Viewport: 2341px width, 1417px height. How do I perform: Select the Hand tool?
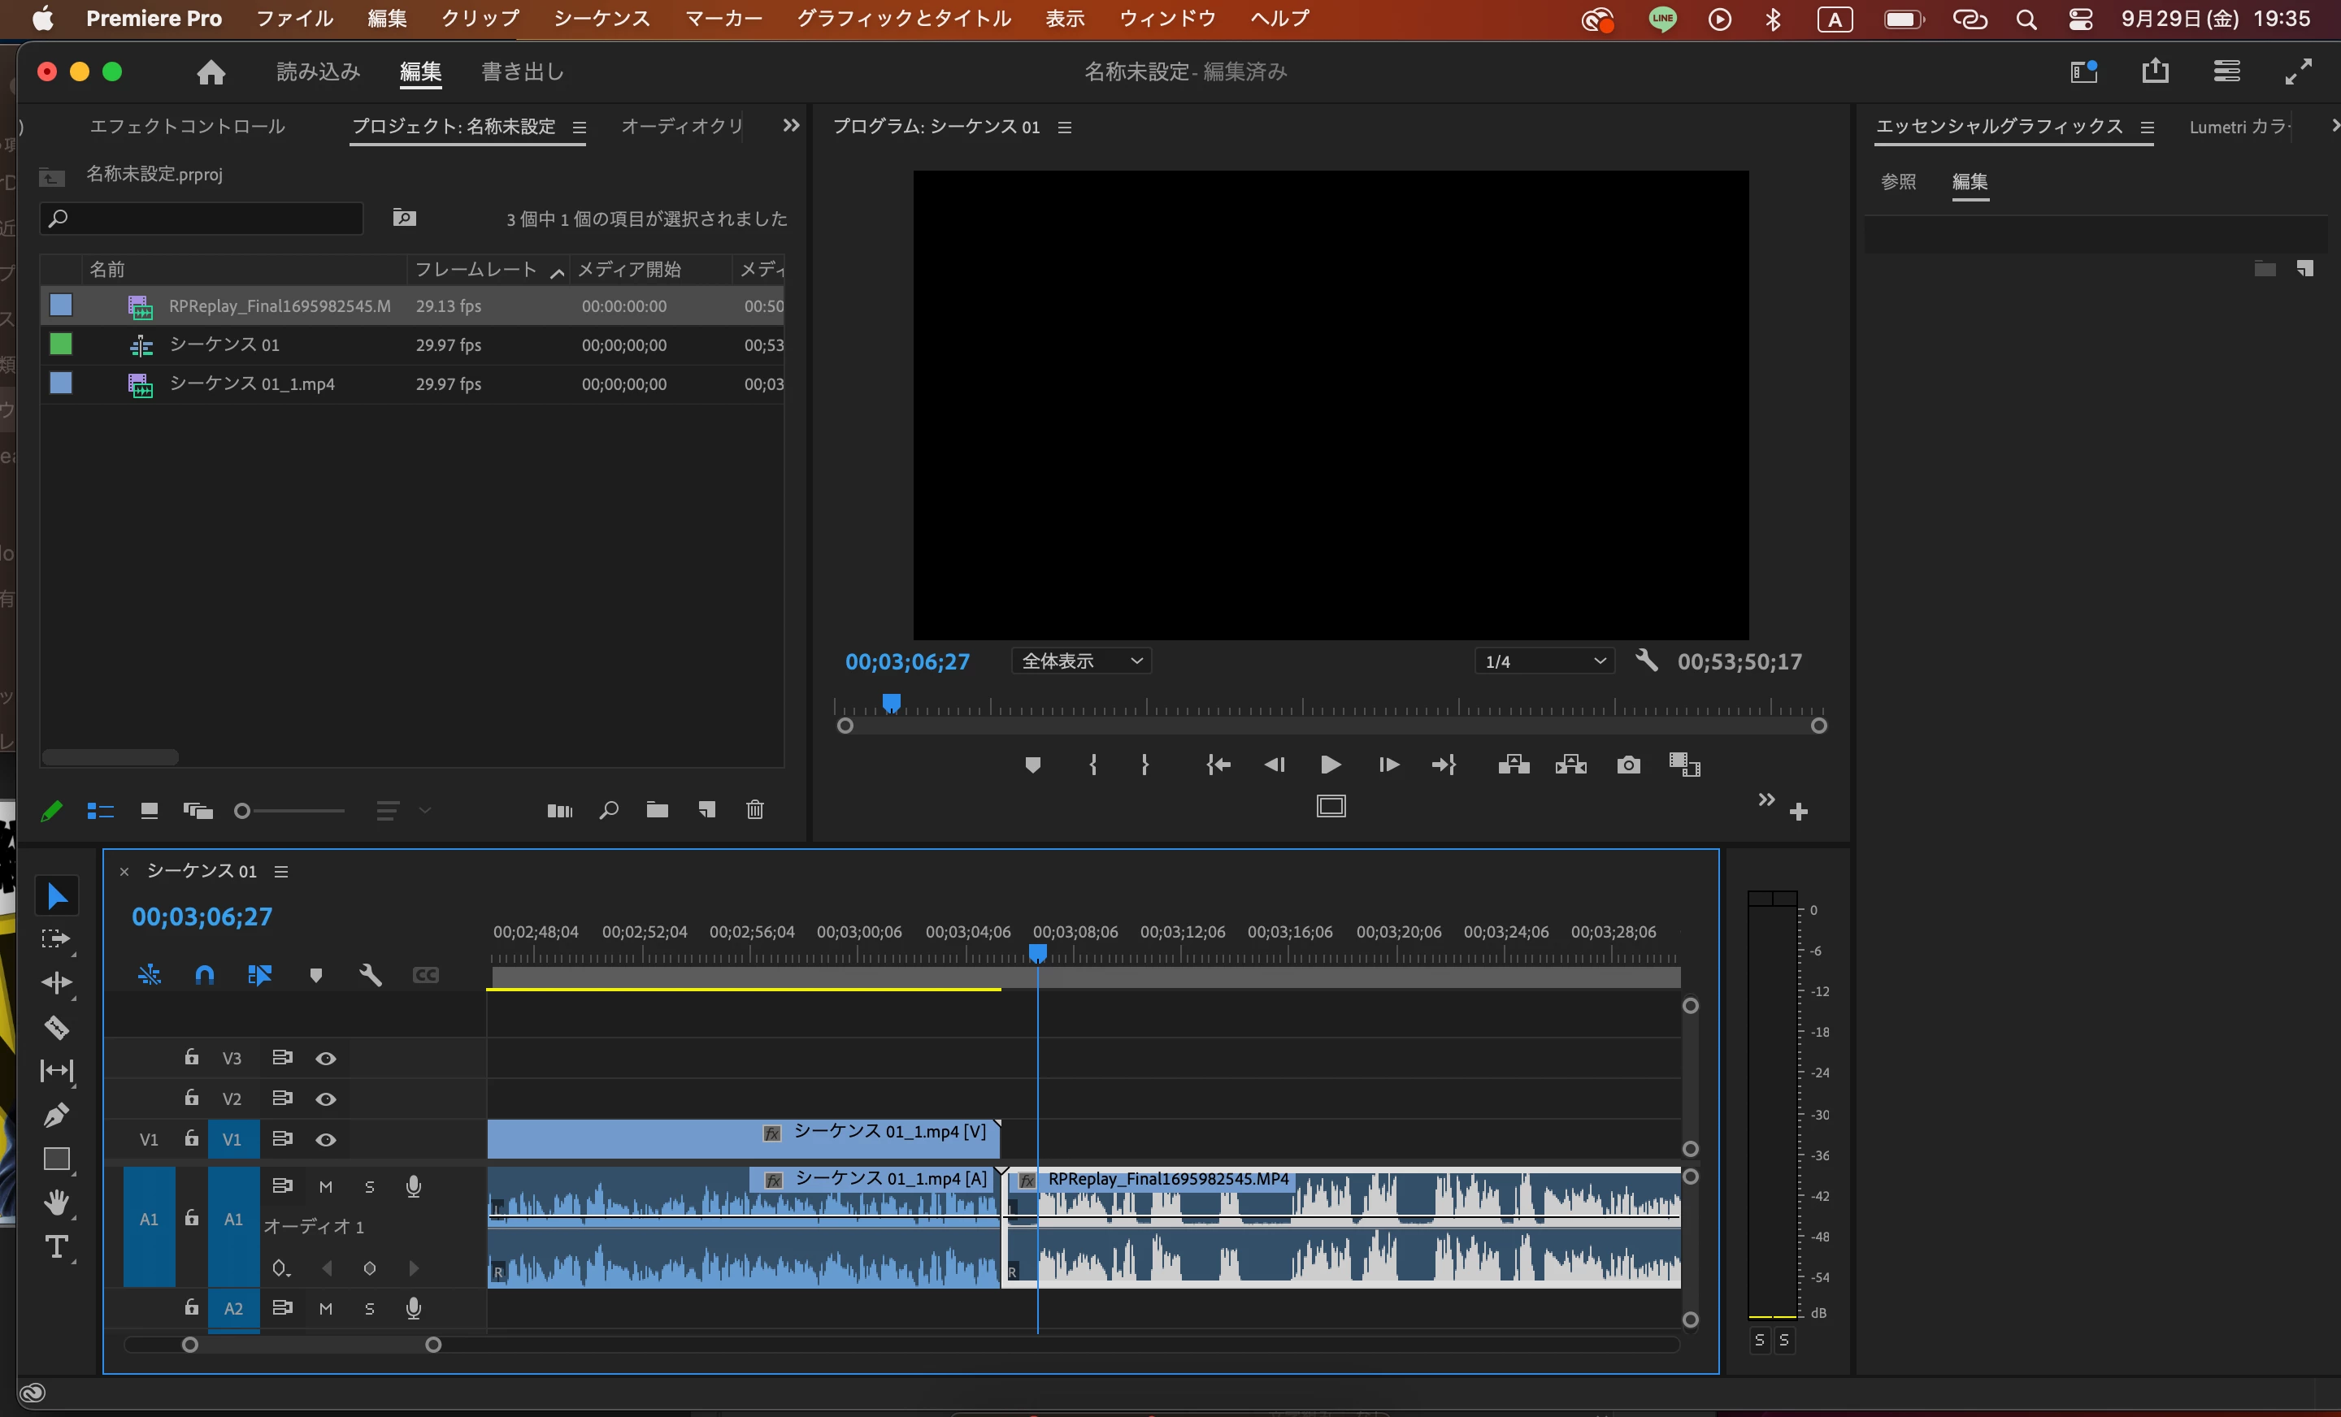pos(56,1202)
